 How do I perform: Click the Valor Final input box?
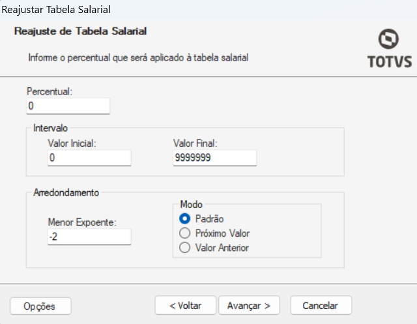click(x=214, y=158)
